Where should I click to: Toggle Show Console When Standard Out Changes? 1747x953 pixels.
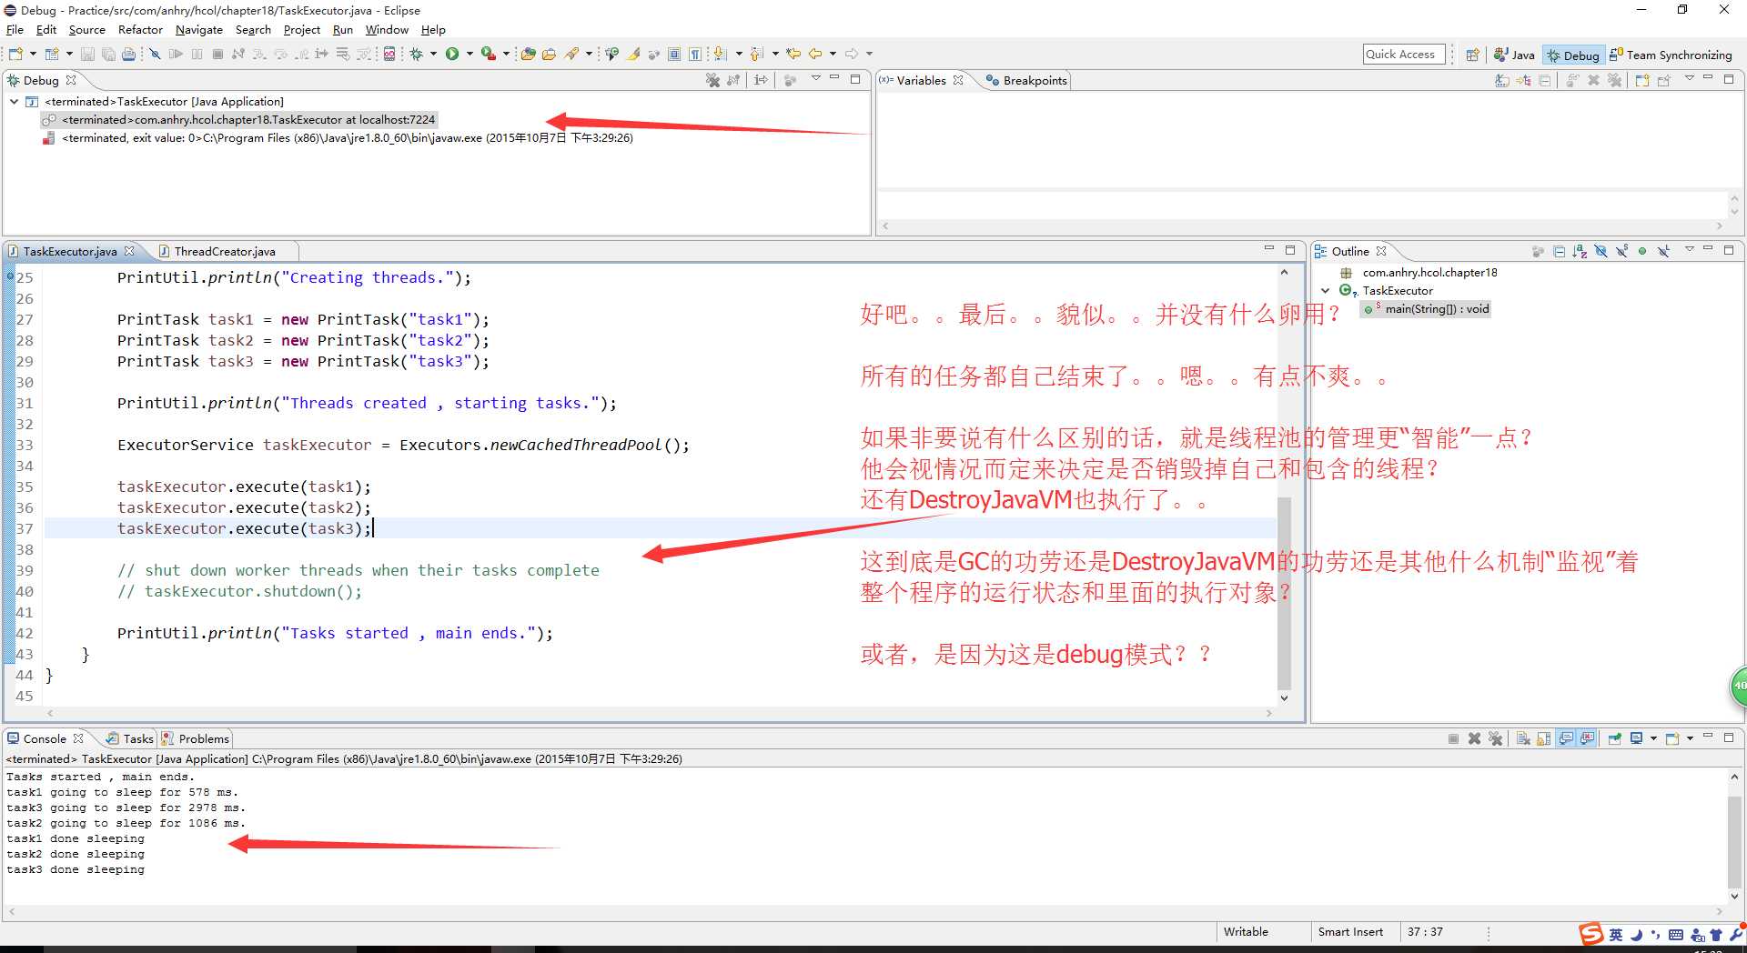[x=1566, y=738]
